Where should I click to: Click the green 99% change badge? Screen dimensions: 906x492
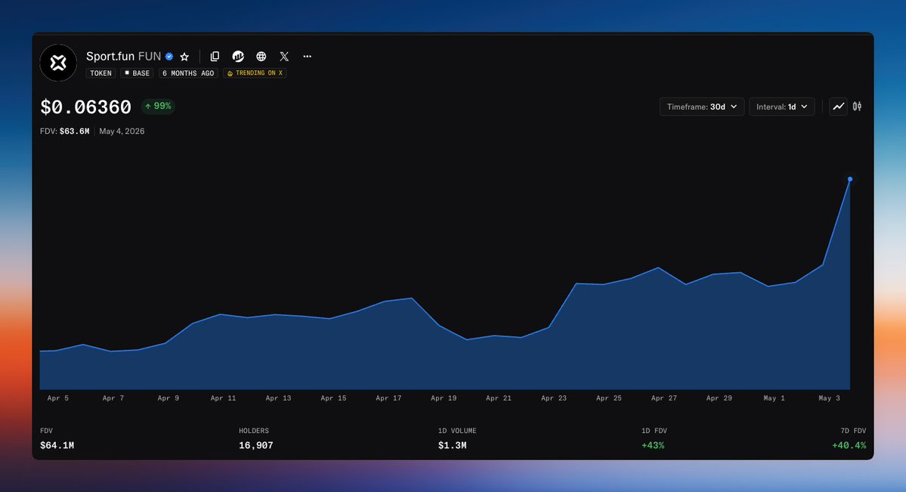(x=158, y=107)
